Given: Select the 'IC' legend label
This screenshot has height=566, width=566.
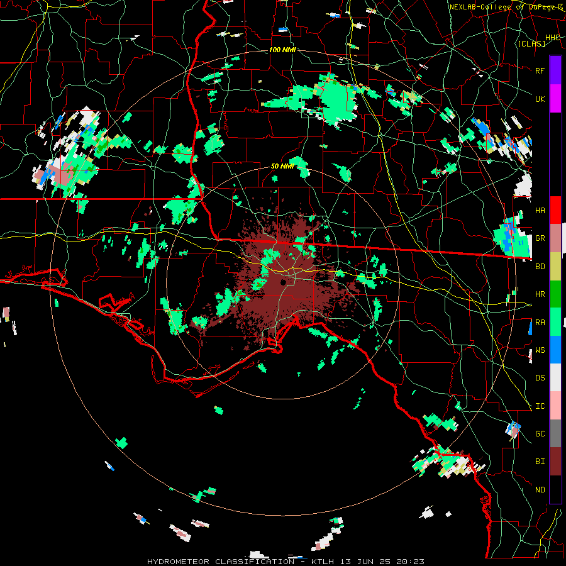Looking at the screenshot, I should [x=540, y=406].
